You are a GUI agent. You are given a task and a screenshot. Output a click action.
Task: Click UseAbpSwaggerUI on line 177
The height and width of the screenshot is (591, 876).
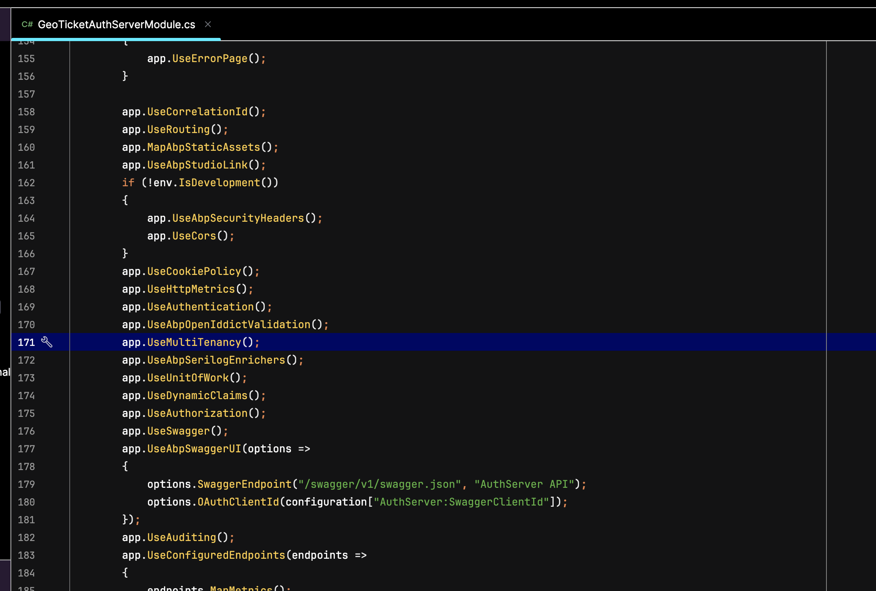point(194,449)
